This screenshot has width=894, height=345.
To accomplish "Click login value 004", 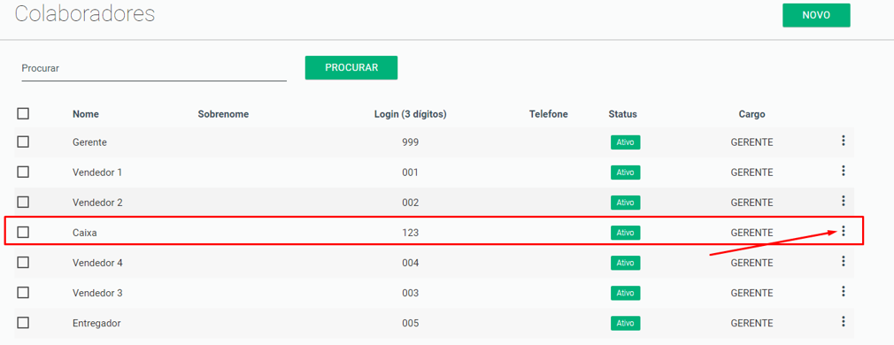I will tap(411, 263).
